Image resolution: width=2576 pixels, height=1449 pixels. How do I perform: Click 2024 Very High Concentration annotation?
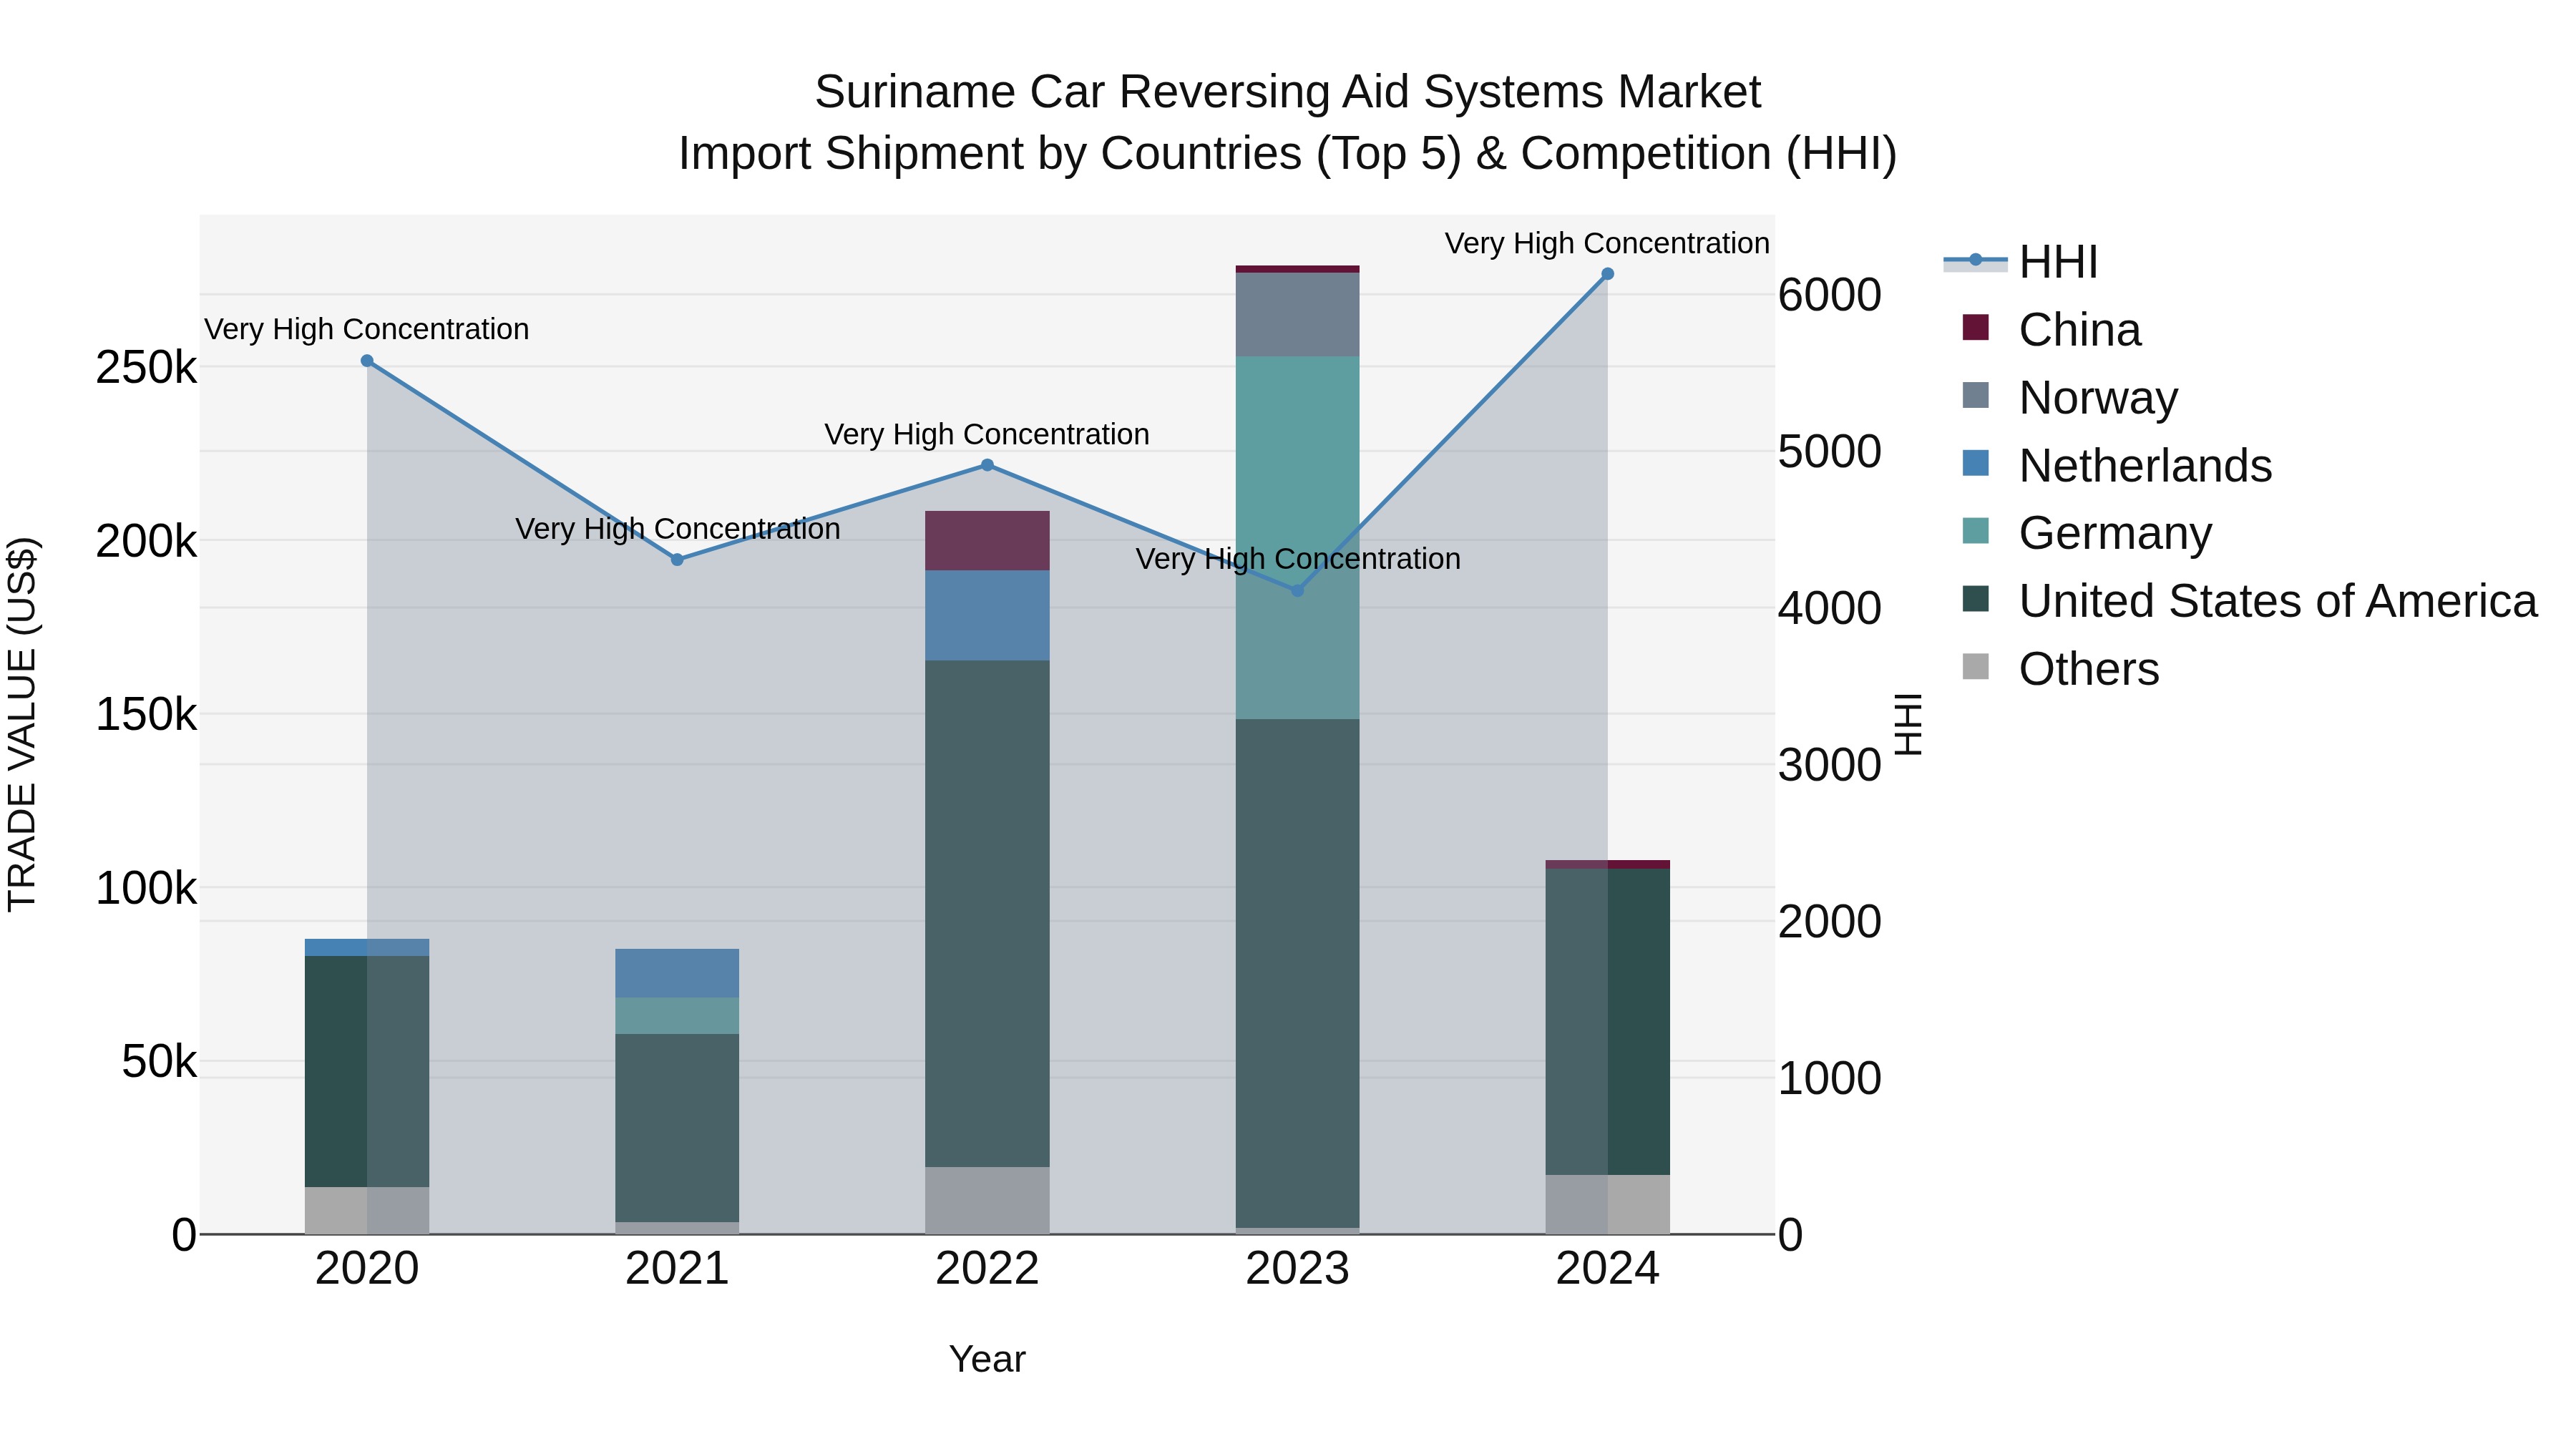pyautogui.click(x=1608, y=243)
